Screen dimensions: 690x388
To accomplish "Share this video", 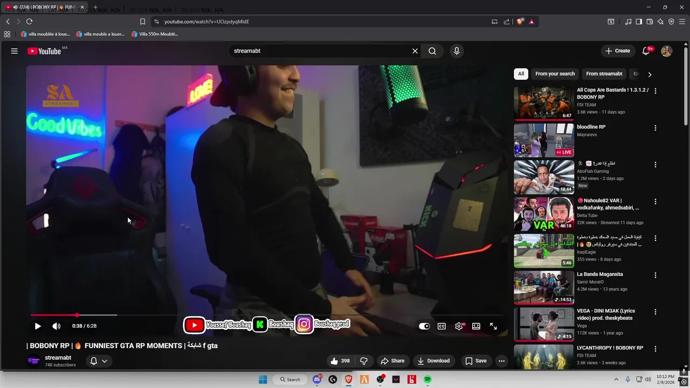I will (392, 361).
